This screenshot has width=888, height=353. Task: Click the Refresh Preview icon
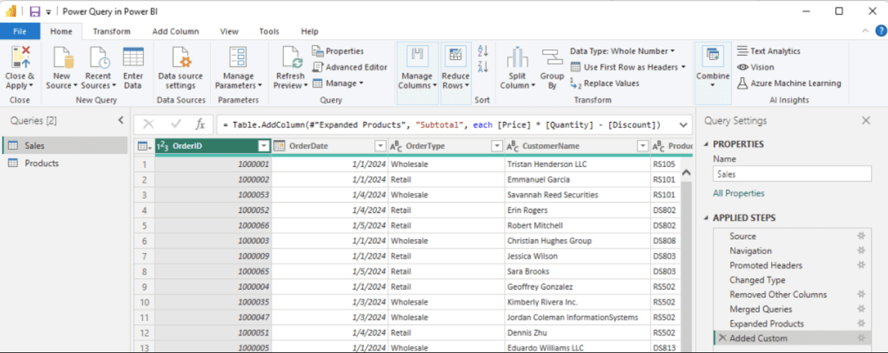[290, 58]
